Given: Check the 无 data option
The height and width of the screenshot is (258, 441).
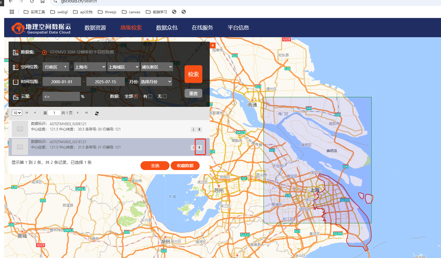Looking at the screenshot, I should pyautogui.click(x=165, y=96).
